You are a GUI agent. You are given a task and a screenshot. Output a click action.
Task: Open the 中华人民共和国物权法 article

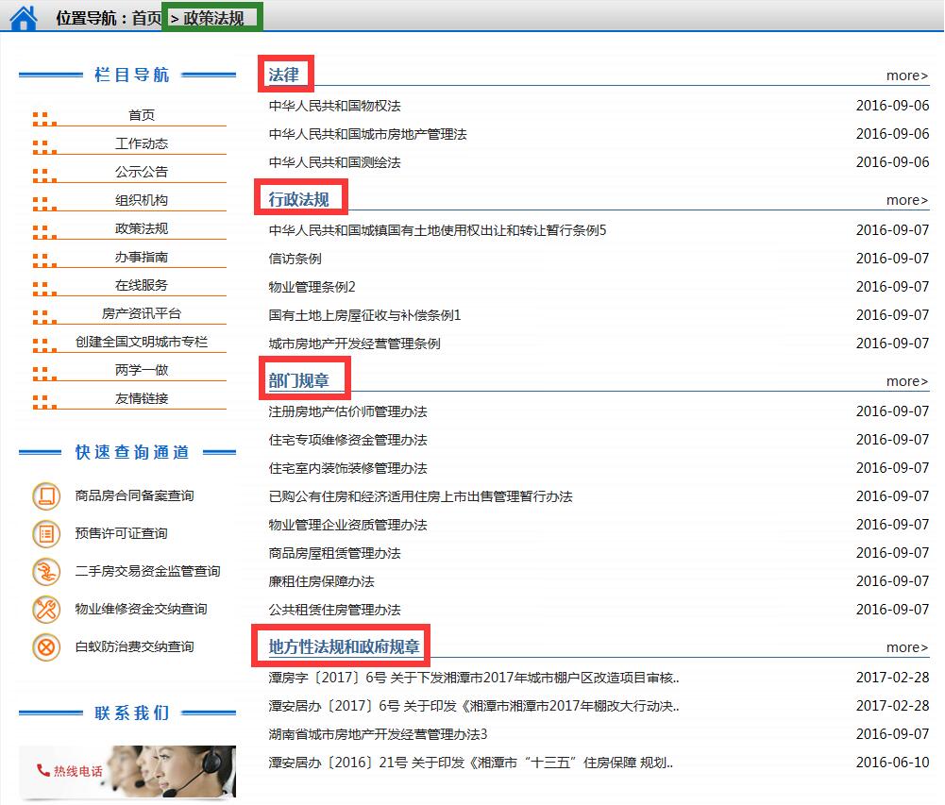coord(334,106)
